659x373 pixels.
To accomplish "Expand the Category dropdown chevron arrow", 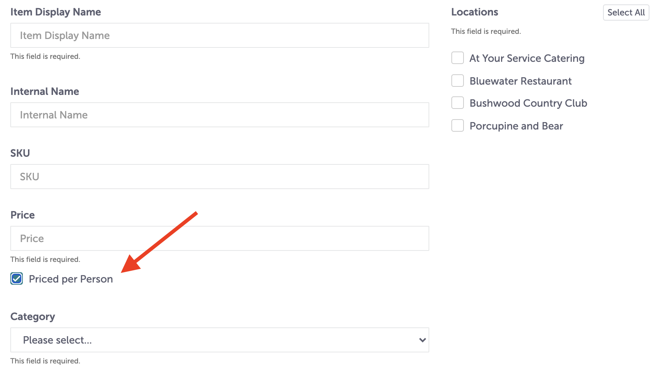I will pos(422,340).
